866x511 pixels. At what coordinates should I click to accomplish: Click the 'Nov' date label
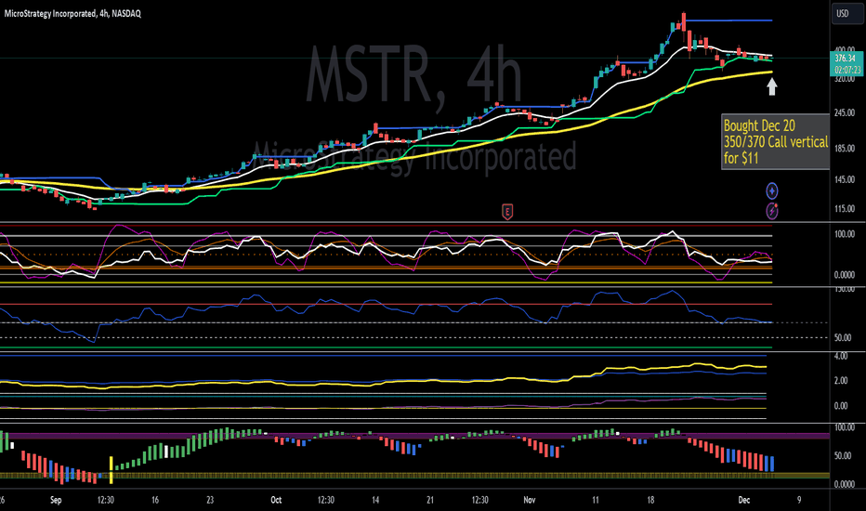click(x=529, y=500)
